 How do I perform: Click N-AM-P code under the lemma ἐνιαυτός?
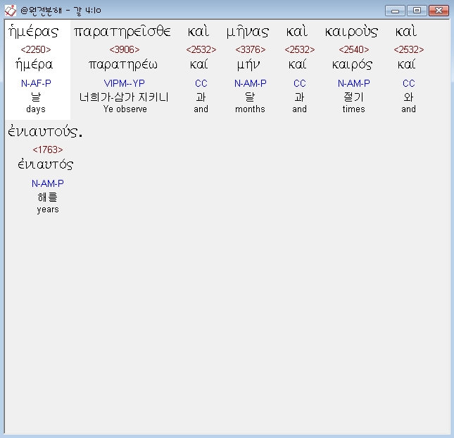48,183
